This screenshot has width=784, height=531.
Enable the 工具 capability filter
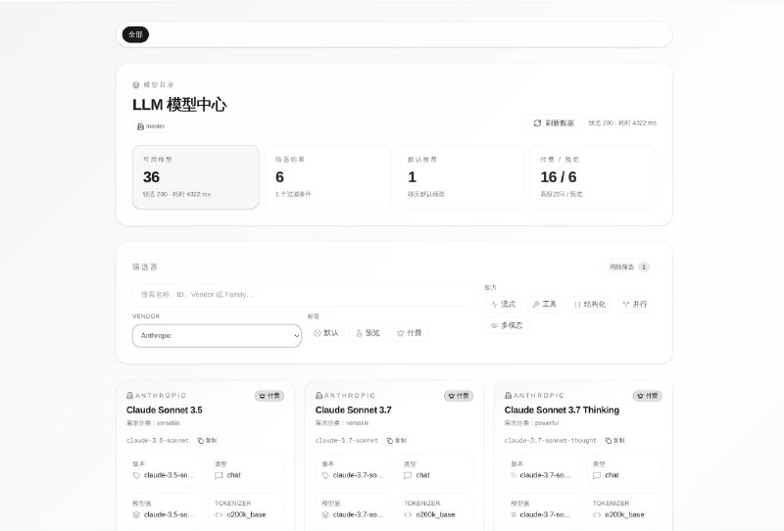tap(544, 304)
